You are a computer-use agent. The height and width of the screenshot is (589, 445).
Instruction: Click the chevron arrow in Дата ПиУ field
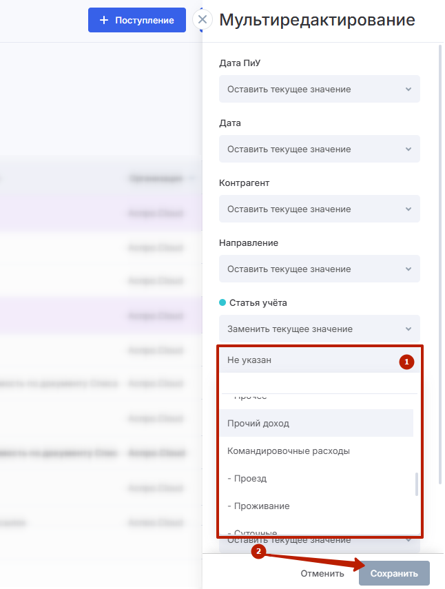(408, 90)
